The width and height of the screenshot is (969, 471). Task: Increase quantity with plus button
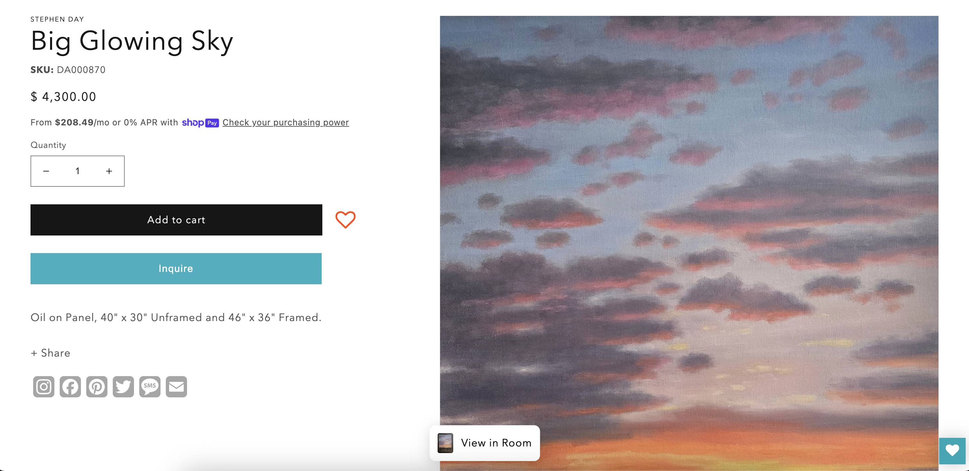click(109, 171)
